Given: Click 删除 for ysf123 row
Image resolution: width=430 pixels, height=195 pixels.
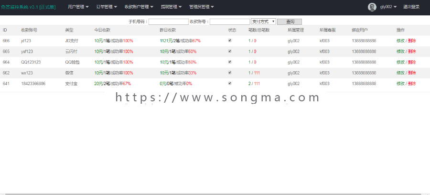Looking at the screenshot, I should point(412,51).
